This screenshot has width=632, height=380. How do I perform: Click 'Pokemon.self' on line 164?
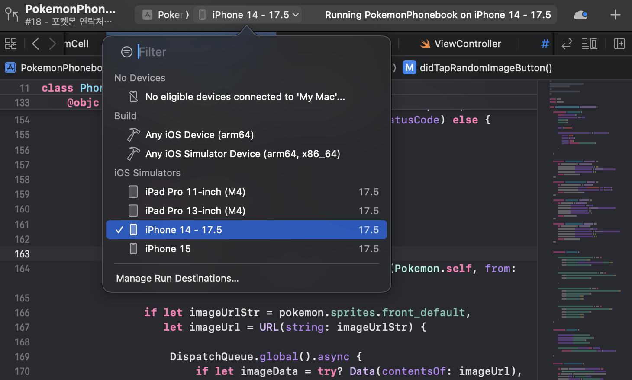click(x=433, y=269)
